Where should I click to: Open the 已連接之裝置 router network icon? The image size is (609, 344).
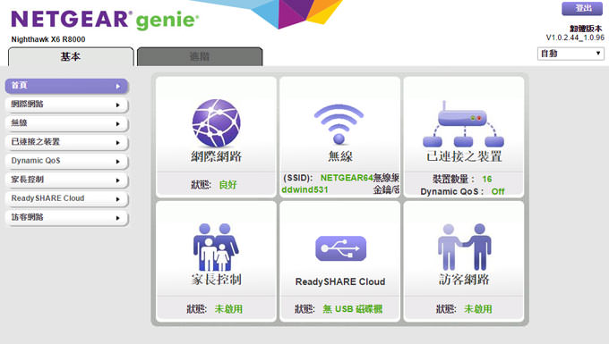pos(463,124)
